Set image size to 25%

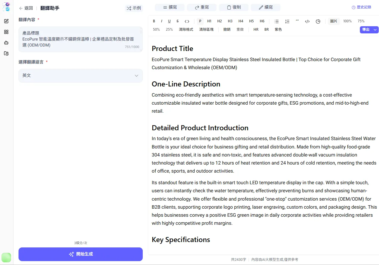tap(169, 30)
